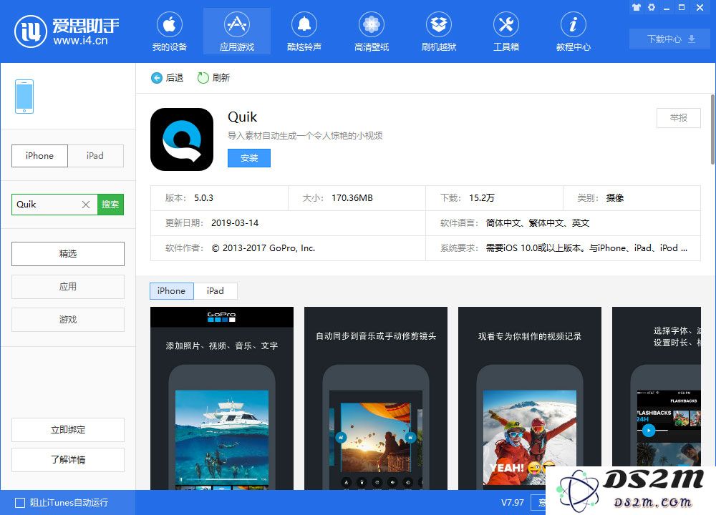Click the app description 导入素材自动生成一个令人惊艳的小视频
The height and width of the screenshot is (515, 716).
[x=305, y=135]
